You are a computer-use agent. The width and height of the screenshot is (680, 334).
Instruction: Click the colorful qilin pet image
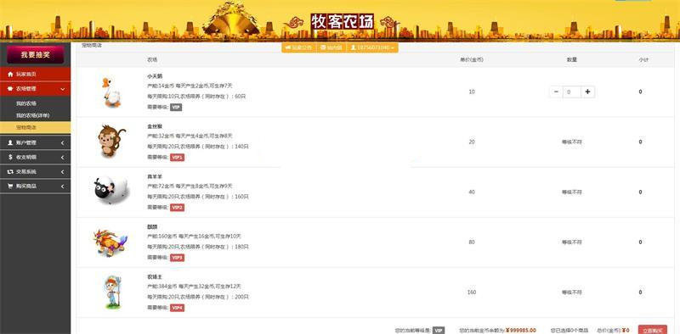[x=110, y=242]
